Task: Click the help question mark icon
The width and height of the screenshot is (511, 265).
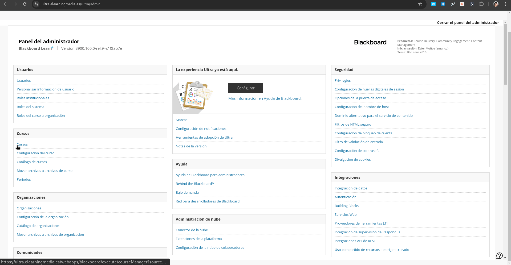Action: [499, 256]
